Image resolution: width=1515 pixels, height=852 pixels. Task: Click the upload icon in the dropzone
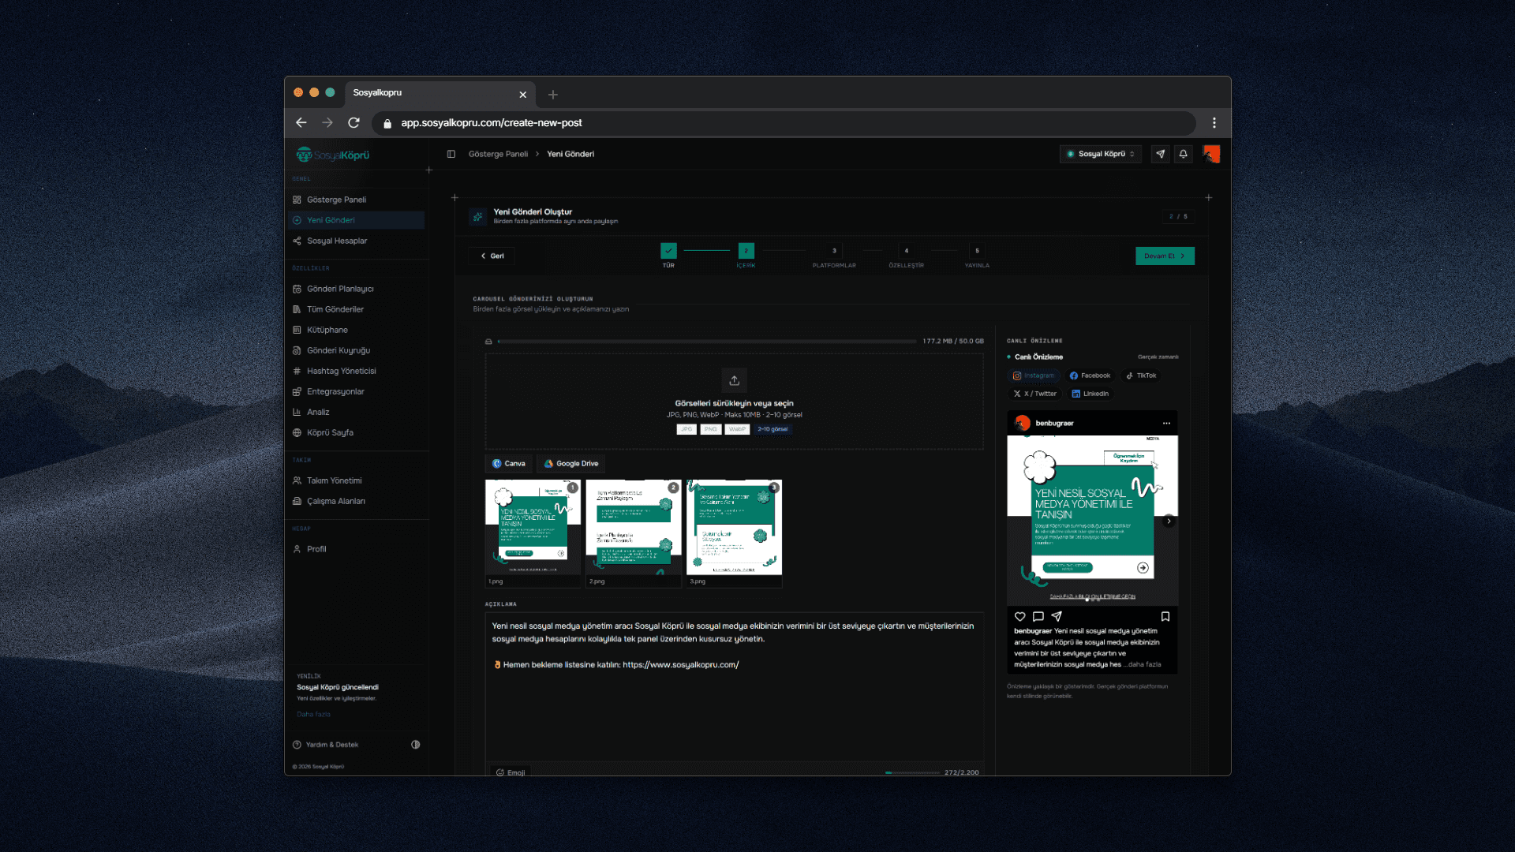734,380
